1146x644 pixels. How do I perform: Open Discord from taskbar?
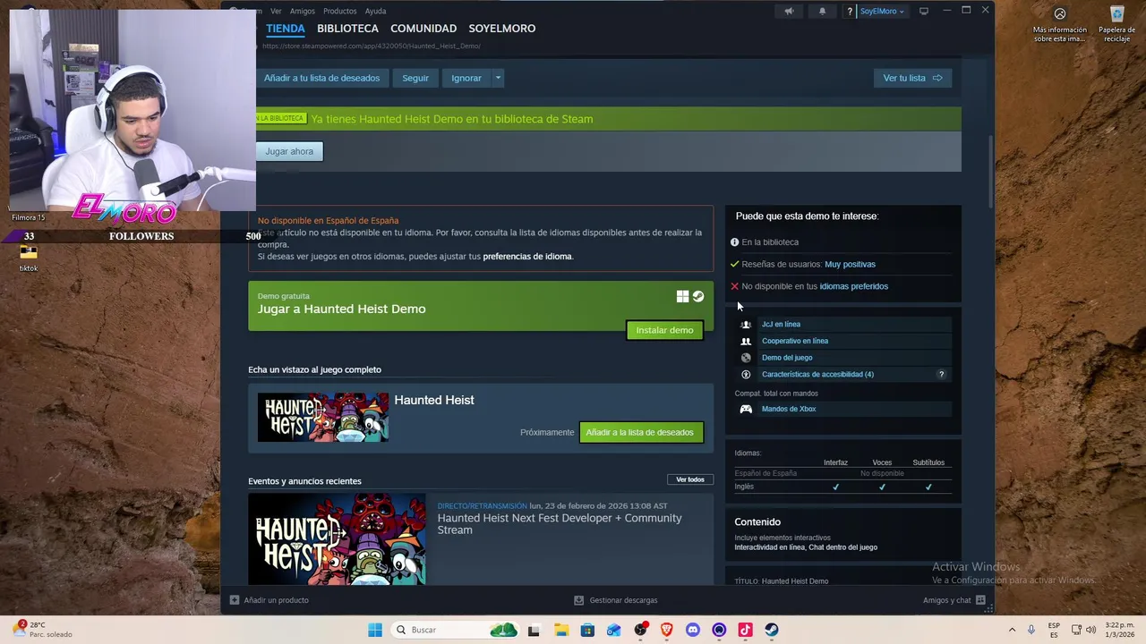tap(692, 630)
